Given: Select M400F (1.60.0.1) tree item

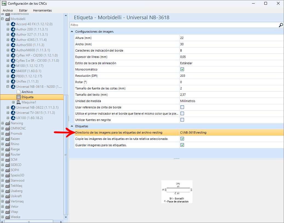Looking at the screenshot, I should click(x=28, y=71).
